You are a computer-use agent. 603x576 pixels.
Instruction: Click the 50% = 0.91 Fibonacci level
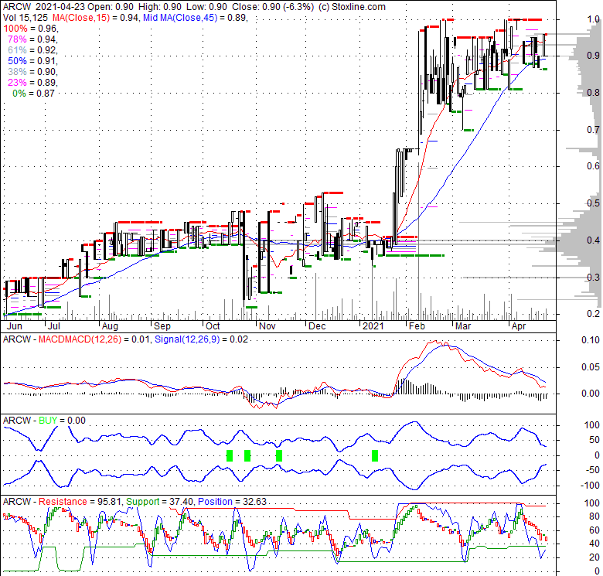pos(32,61)
